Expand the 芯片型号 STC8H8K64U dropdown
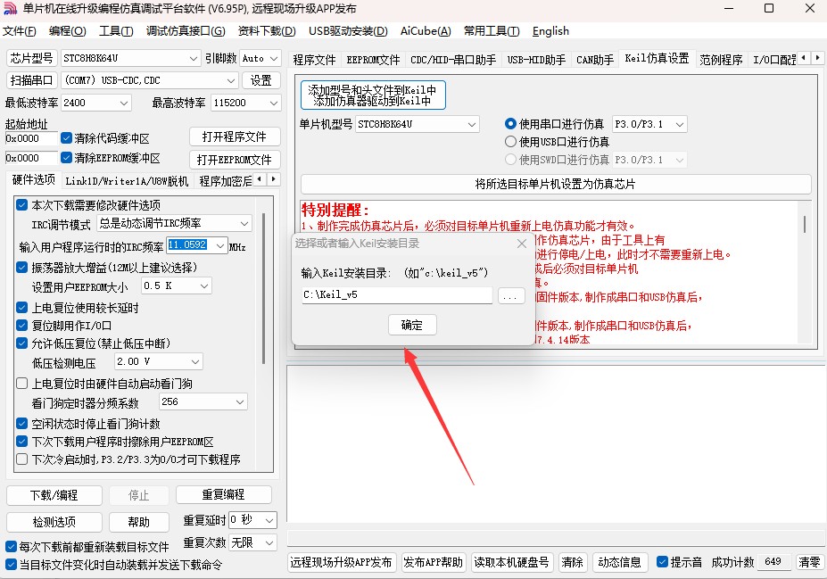Screen dimensions: 827x579 [x=193, y=59]
